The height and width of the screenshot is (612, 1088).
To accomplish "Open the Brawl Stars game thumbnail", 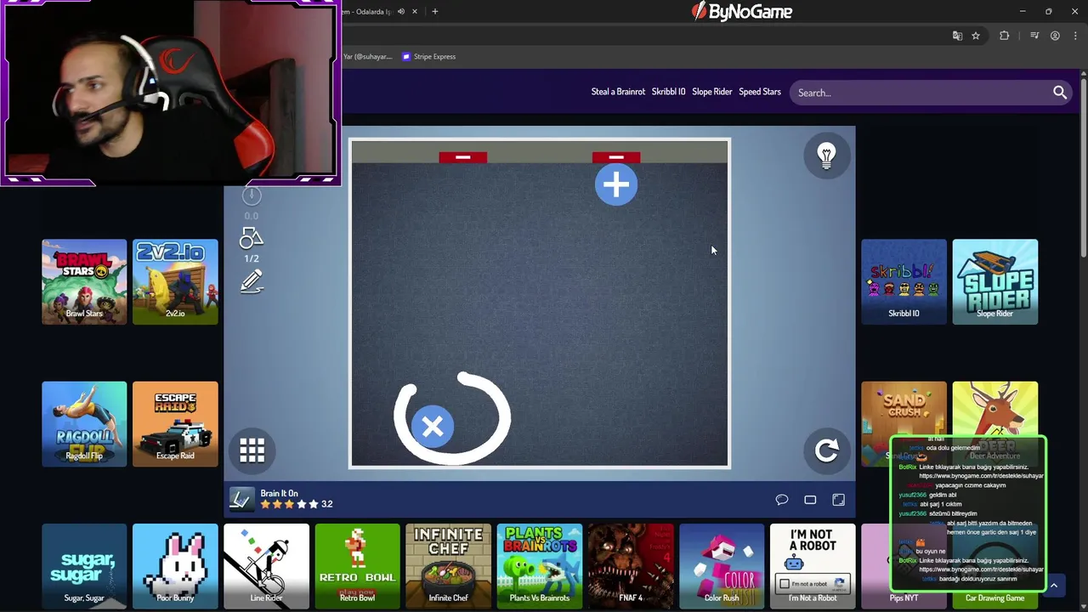I will click(x=84, y=282).
